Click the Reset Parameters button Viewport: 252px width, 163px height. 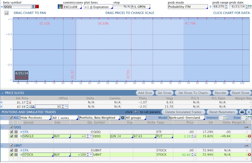[222, 112]
